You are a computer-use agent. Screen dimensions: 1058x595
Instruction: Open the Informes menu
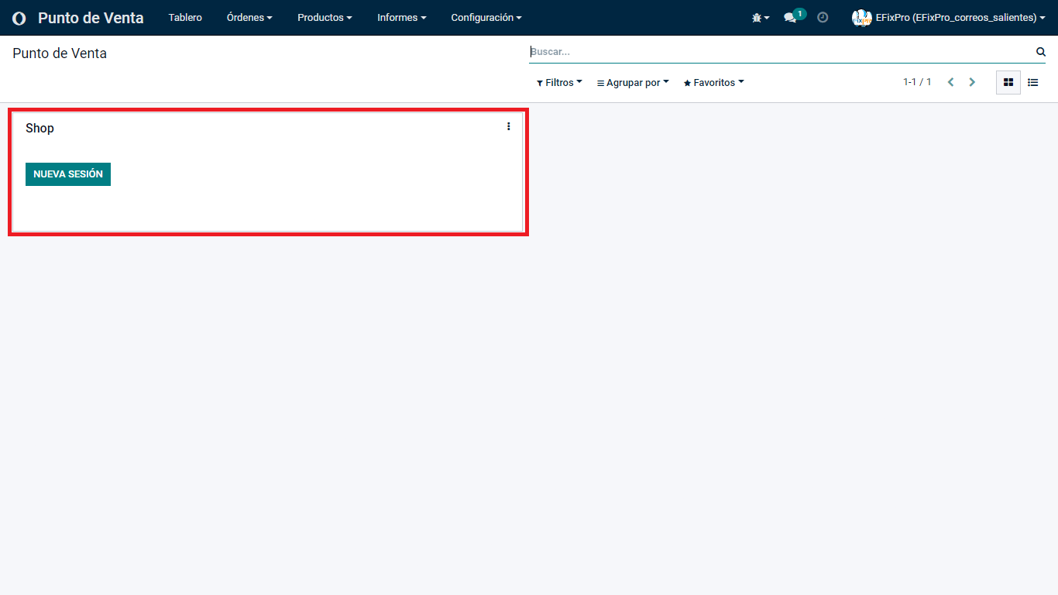tap(401, 17)
